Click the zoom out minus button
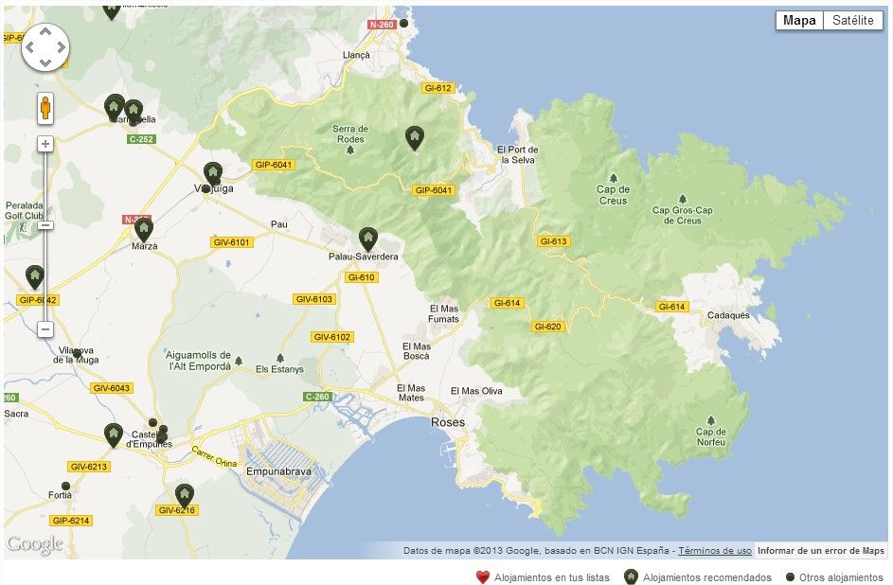Screen dimensions: 893x585 (x=45, y=329)
